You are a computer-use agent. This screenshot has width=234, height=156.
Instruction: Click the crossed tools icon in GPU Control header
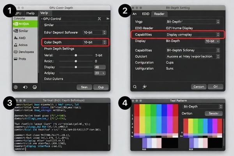pos(99,19)
